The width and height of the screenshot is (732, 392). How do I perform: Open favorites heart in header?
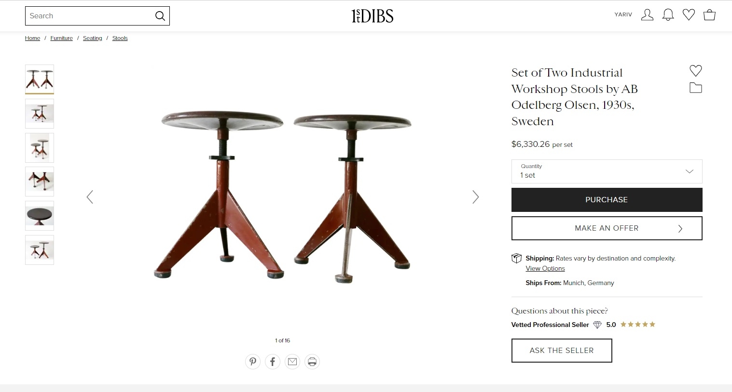point(689,15)
